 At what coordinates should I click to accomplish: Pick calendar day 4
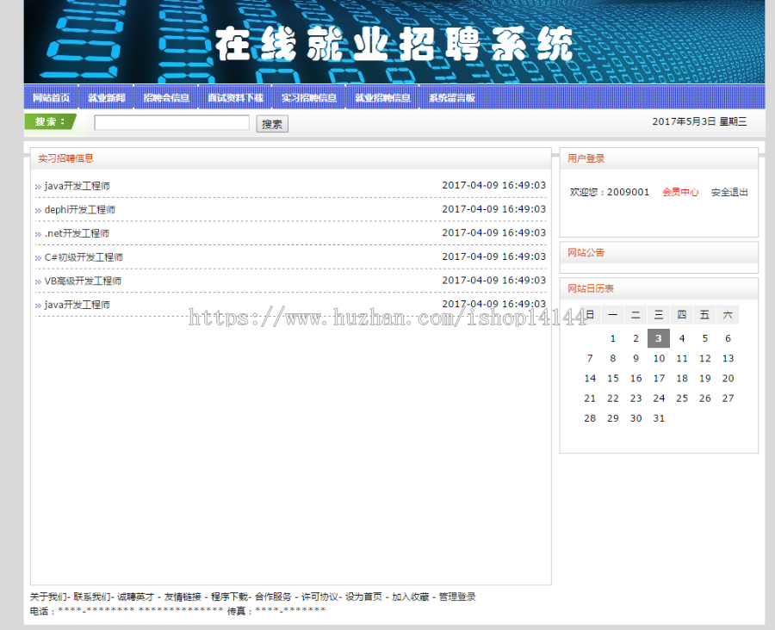682,338
